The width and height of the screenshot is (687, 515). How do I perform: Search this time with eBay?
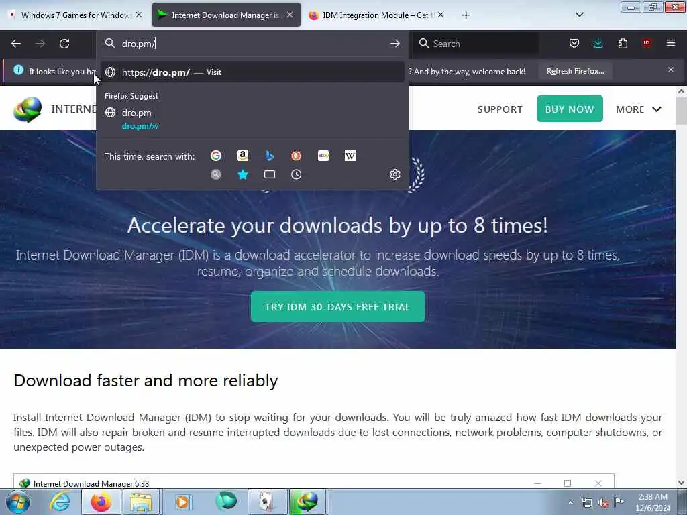[323, 156]
